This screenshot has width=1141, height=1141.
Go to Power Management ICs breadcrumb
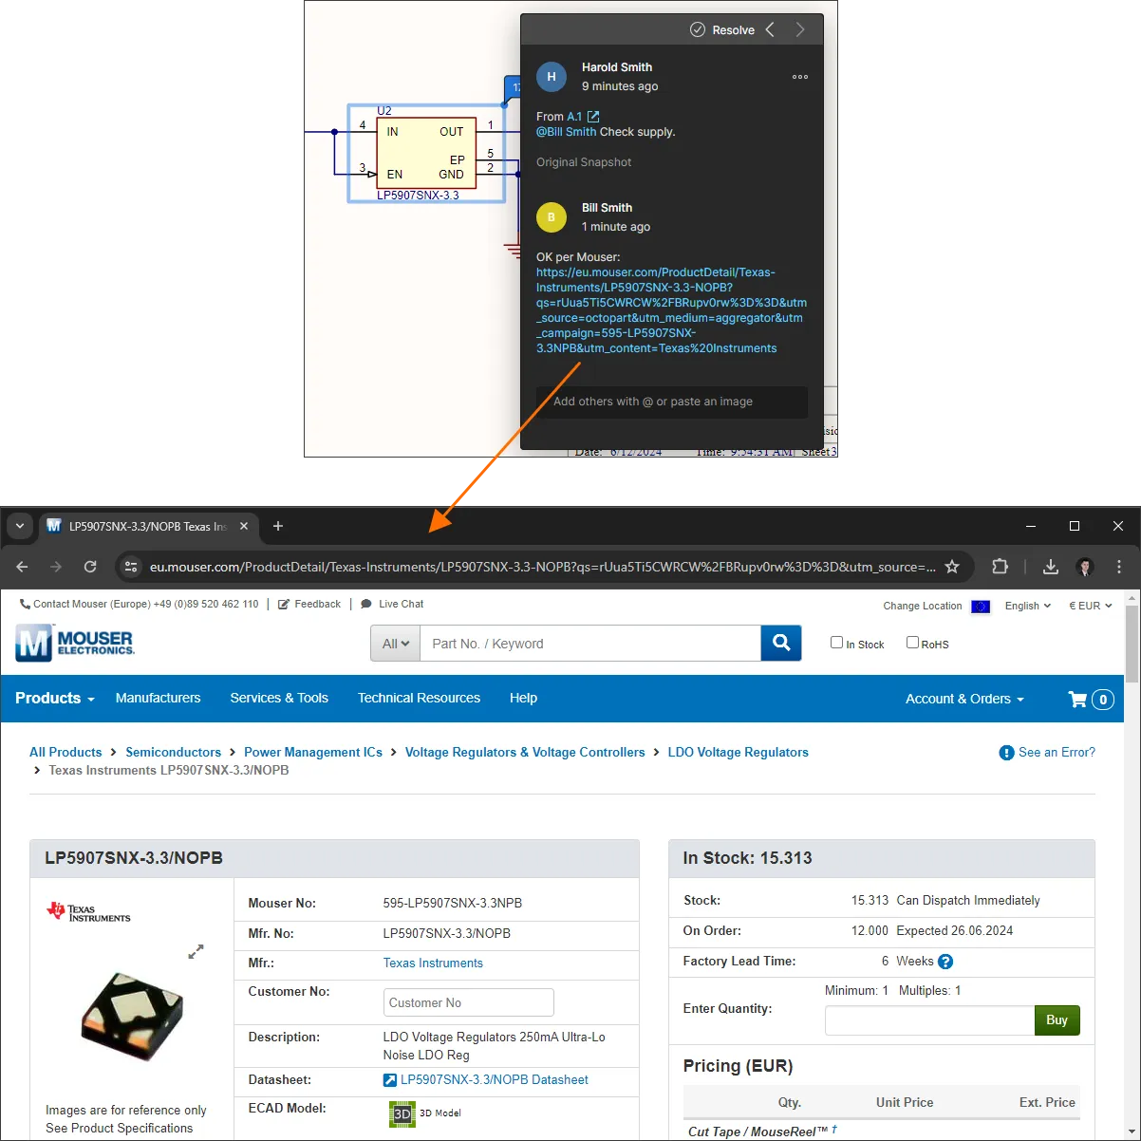coord(313,752)
